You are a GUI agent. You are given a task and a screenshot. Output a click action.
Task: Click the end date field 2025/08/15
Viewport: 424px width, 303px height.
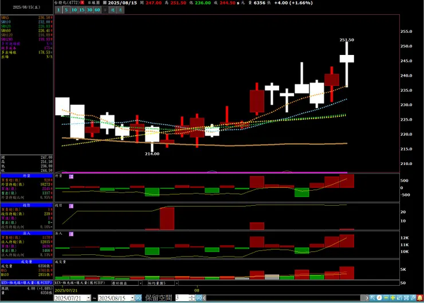114,298
